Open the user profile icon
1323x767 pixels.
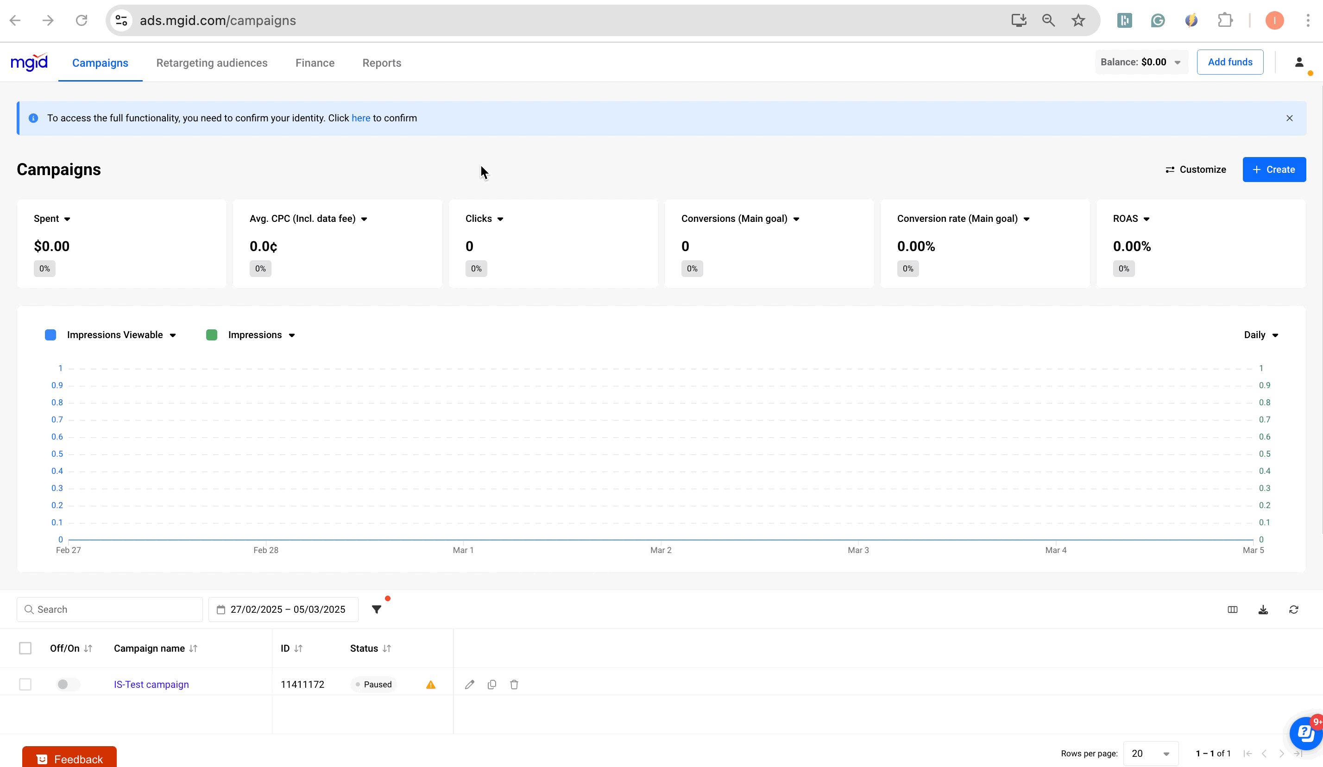[x=1299, y=63]
